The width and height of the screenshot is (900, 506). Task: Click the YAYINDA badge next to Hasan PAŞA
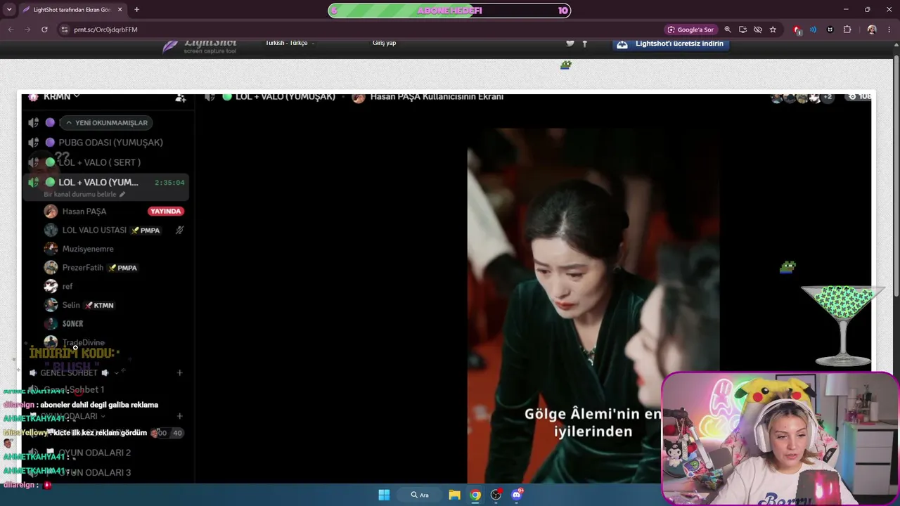[x=166, y=211]
